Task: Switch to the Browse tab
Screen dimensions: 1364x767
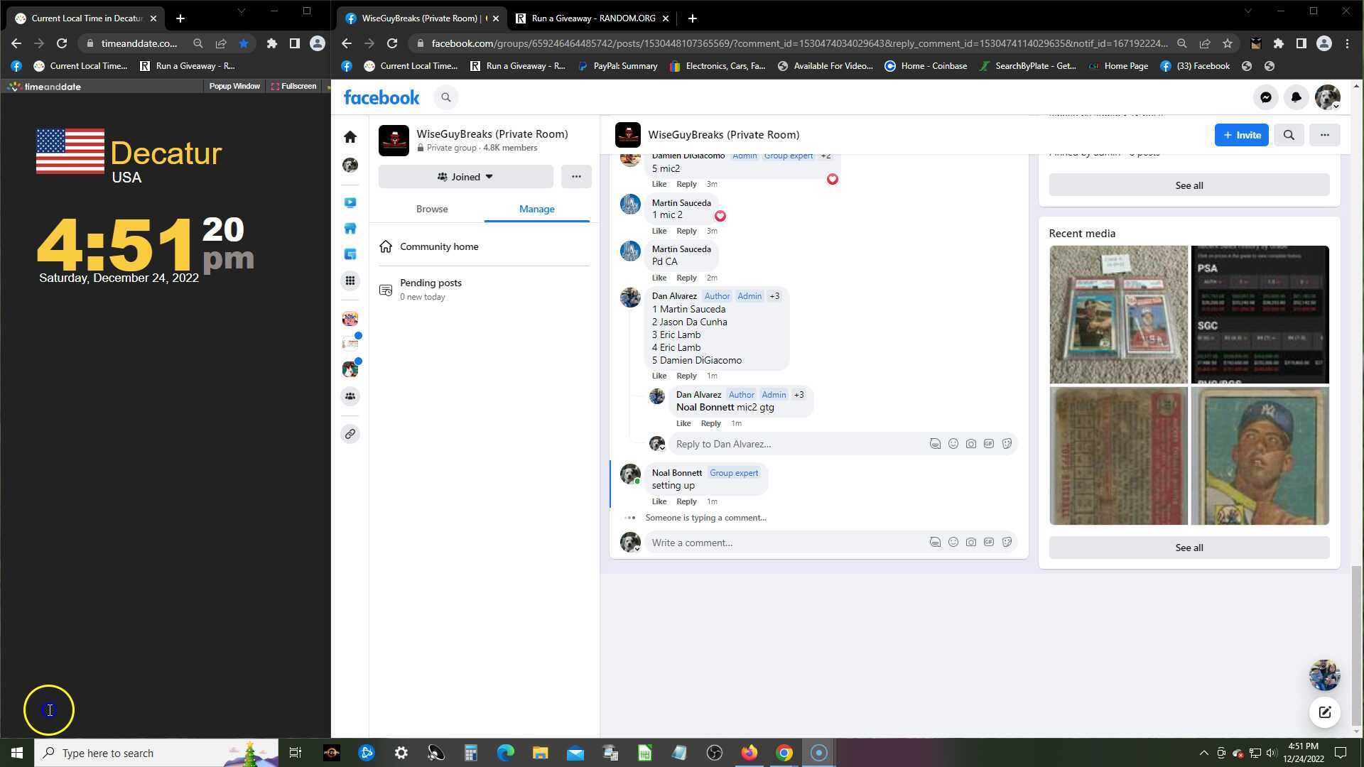Action: tap(432, 209)
